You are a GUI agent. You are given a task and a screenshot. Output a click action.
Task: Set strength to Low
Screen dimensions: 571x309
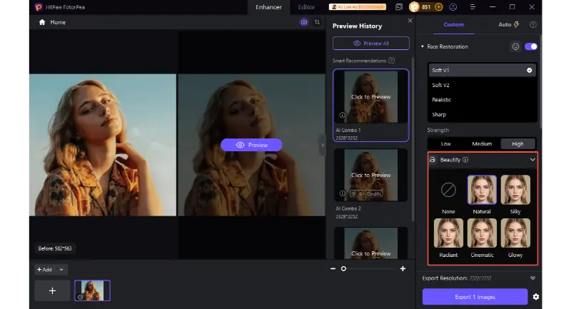point(445,143)
